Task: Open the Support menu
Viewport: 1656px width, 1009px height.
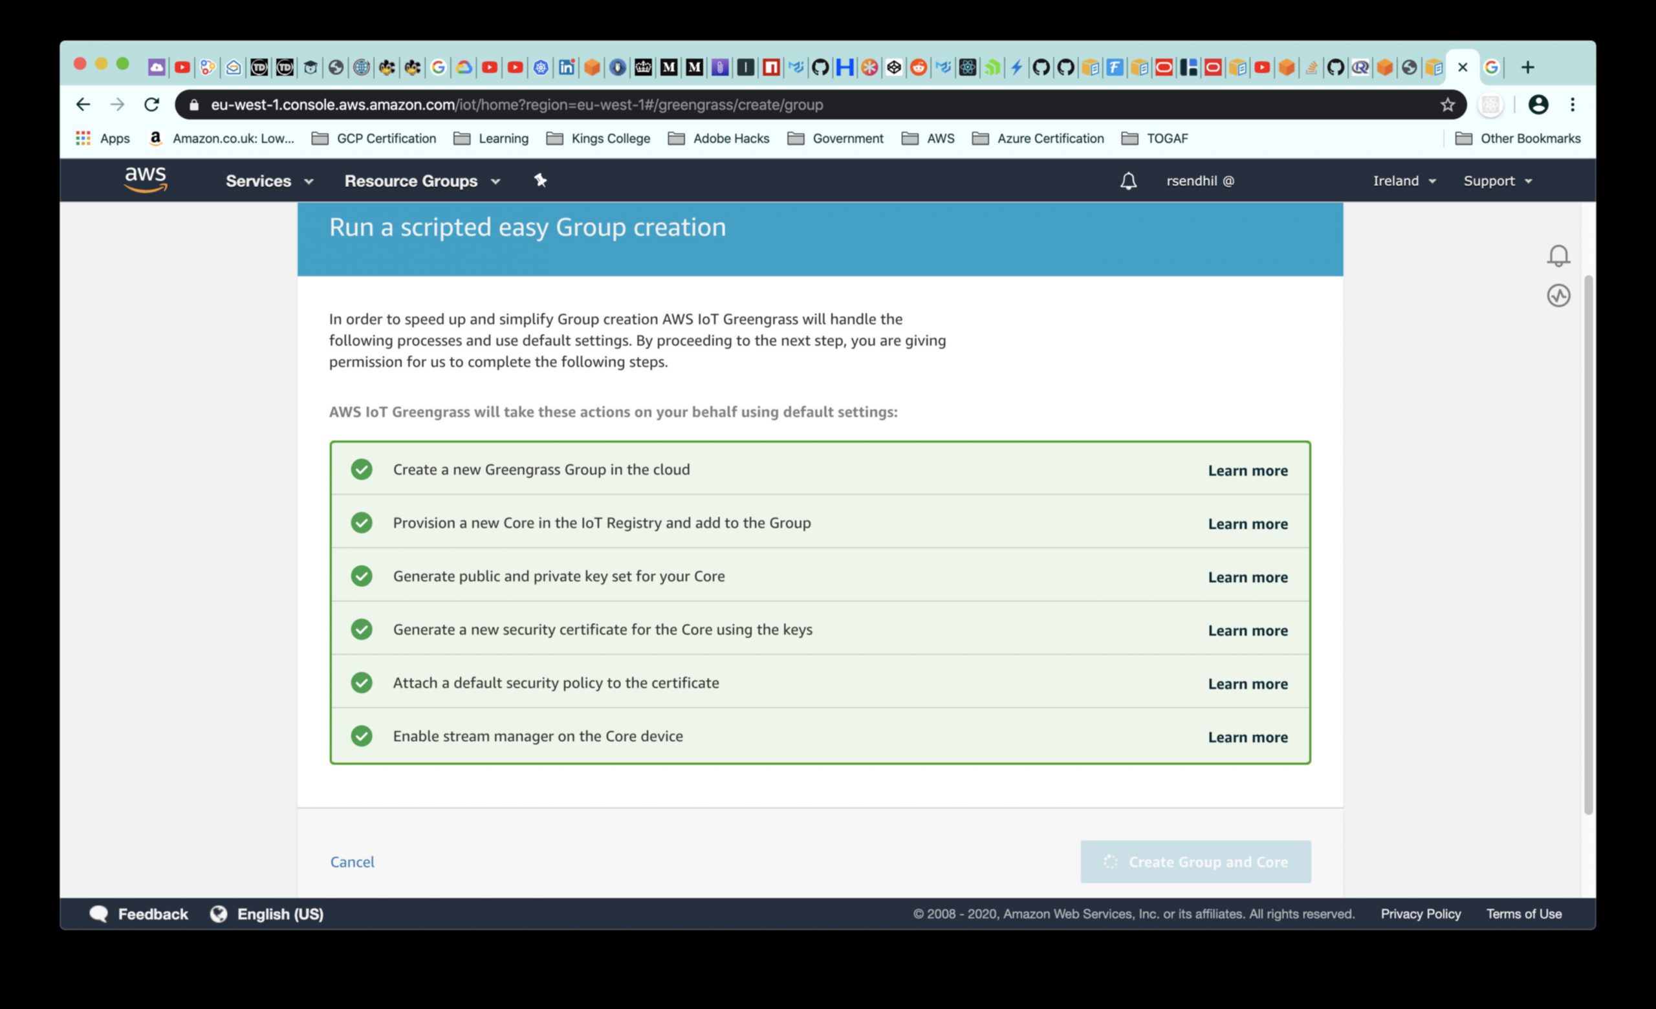Action: [x=1498, y=180]
